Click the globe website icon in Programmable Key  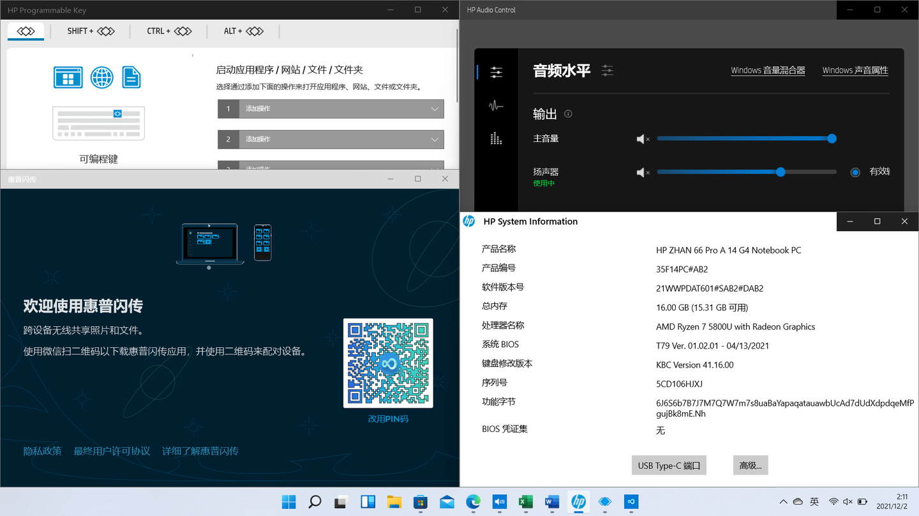[x=102, y=77]
